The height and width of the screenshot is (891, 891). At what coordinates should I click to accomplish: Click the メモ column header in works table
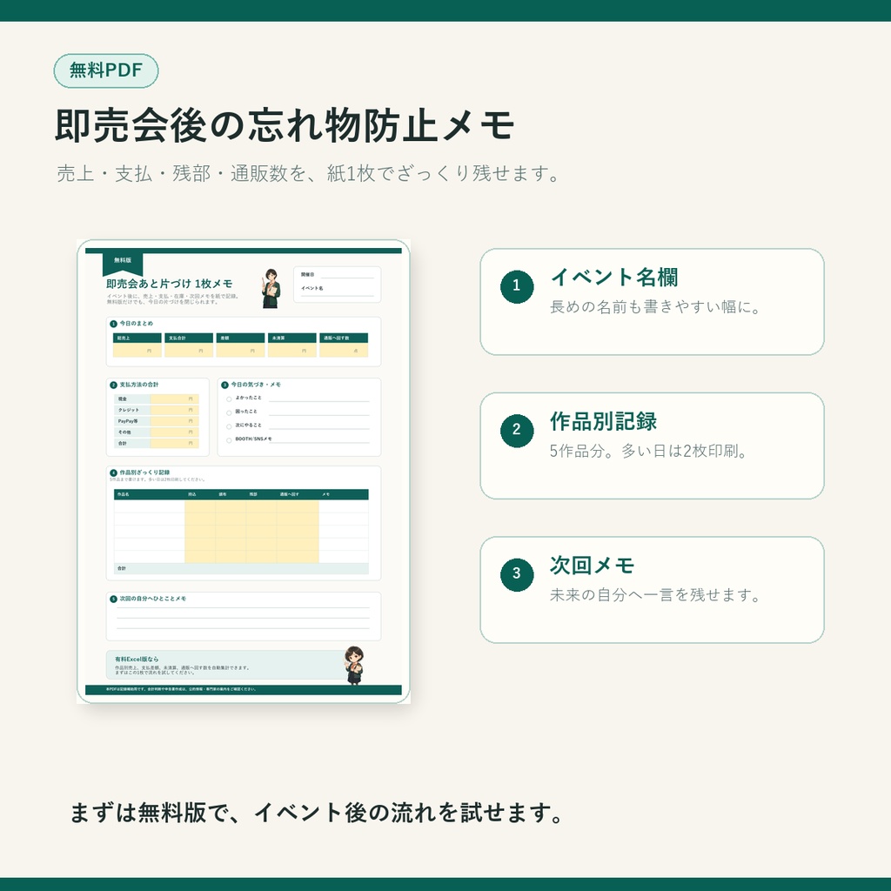click(344, 494)
